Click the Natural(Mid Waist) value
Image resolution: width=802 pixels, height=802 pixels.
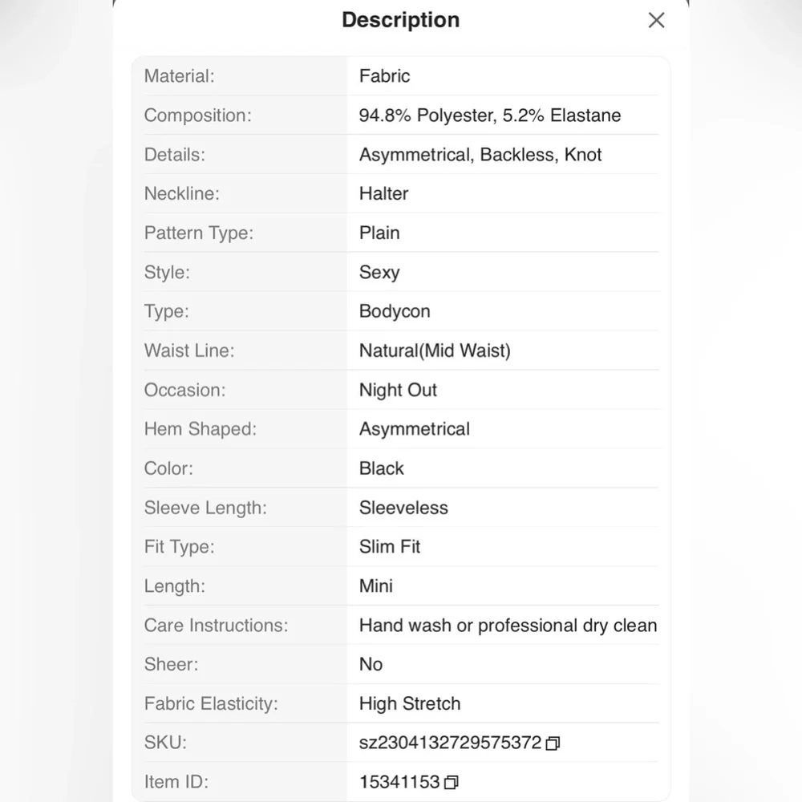(435, 350)
